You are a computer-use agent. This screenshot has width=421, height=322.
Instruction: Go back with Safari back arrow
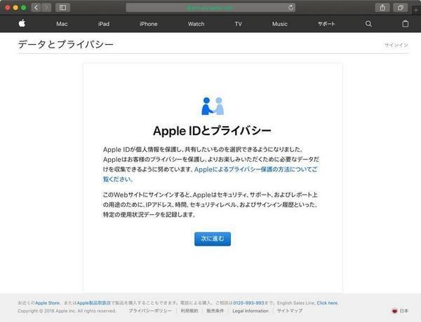tap(36, 8)
